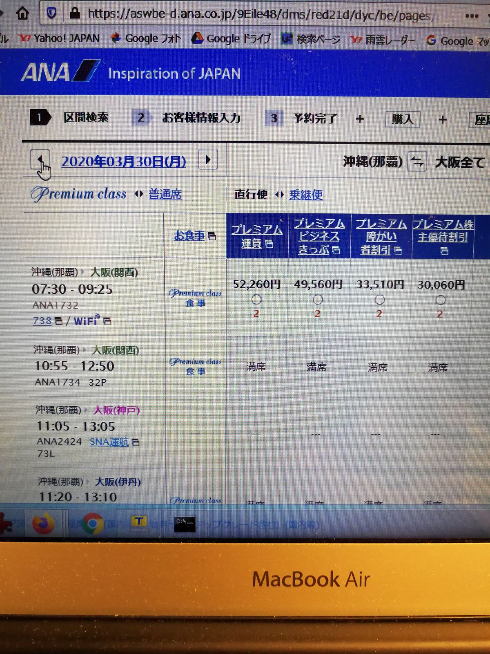Select the 30,060円 fare radio button
Viewport: 490px width, 654px height.
(x=440, y=300)
